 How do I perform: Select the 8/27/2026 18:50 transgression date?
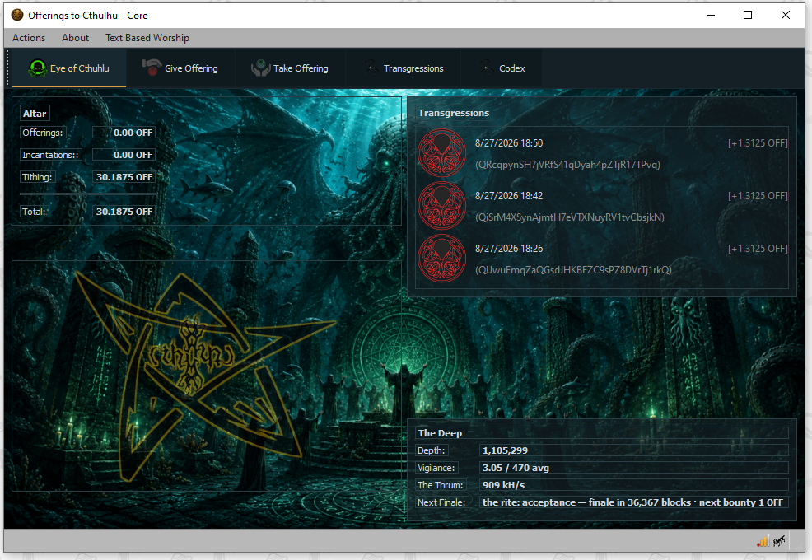(x=509, y=143)
